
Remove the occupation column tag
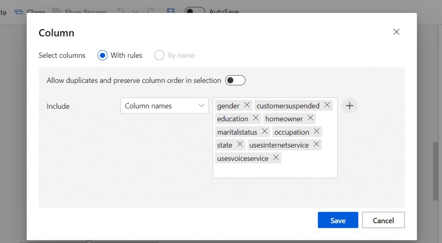316,131
